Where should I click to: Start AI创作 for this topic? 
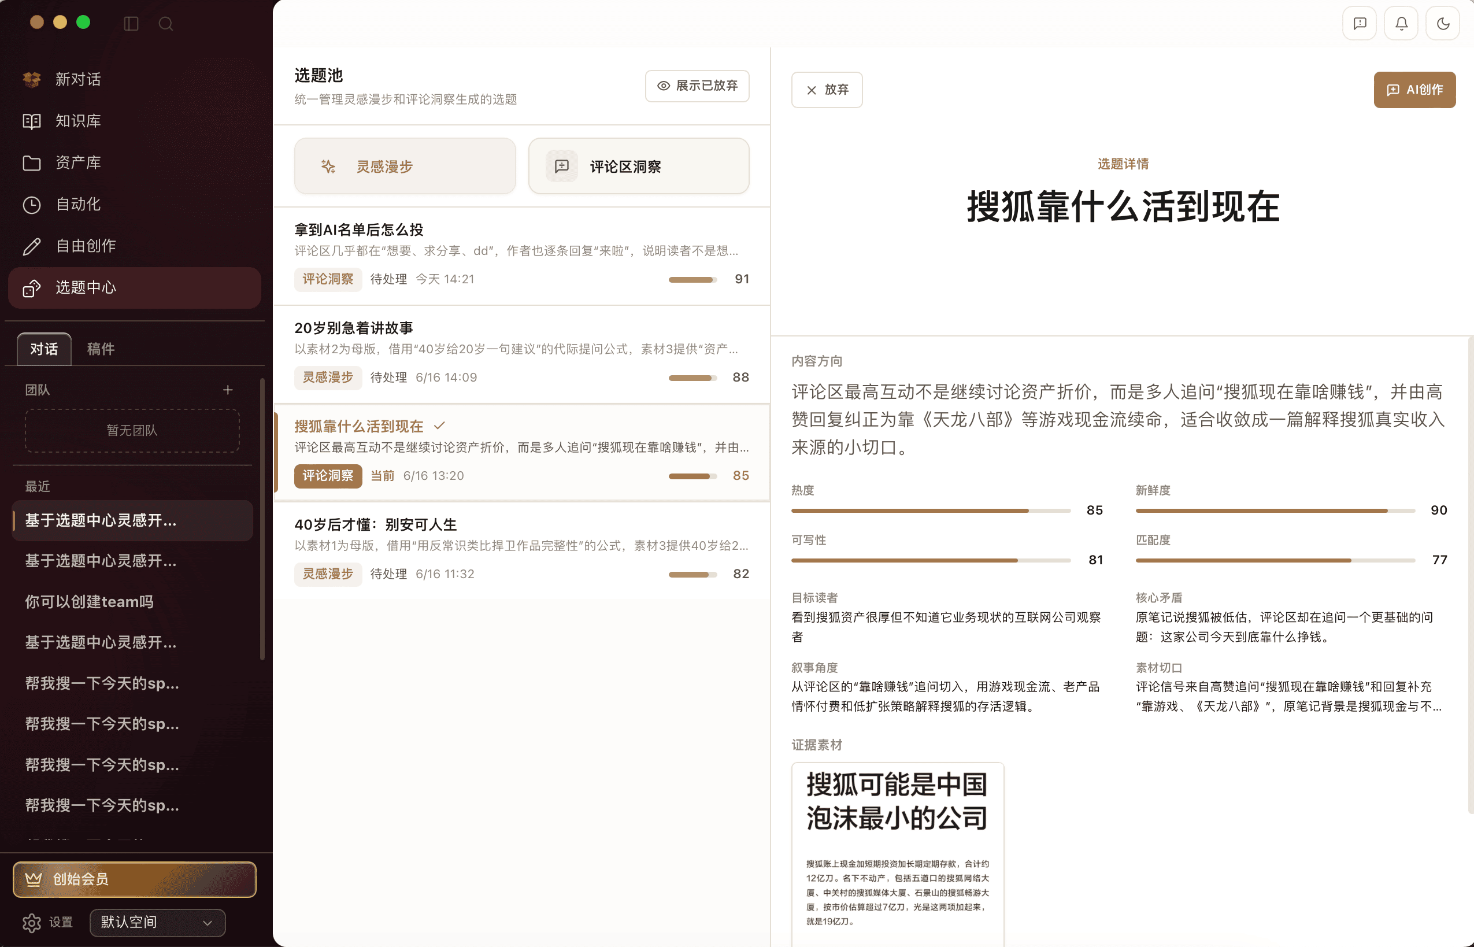[1414, 90]
